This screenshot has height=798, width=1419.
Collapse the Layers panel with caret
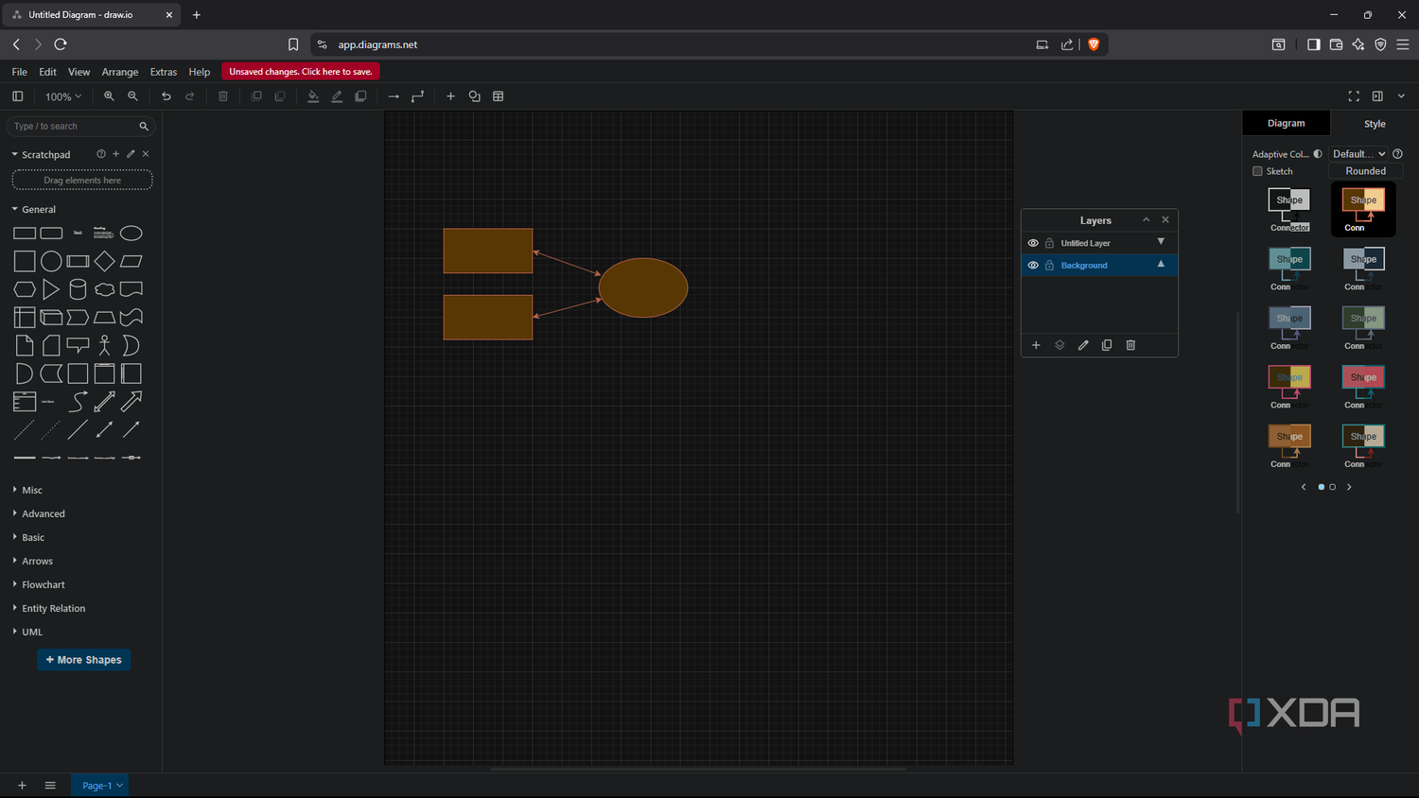click(x=1146, y=219)
